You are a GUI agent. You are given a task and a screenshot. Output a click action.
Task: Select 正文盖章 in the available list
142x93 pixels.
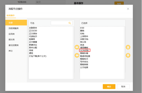(x=33, y=42)
